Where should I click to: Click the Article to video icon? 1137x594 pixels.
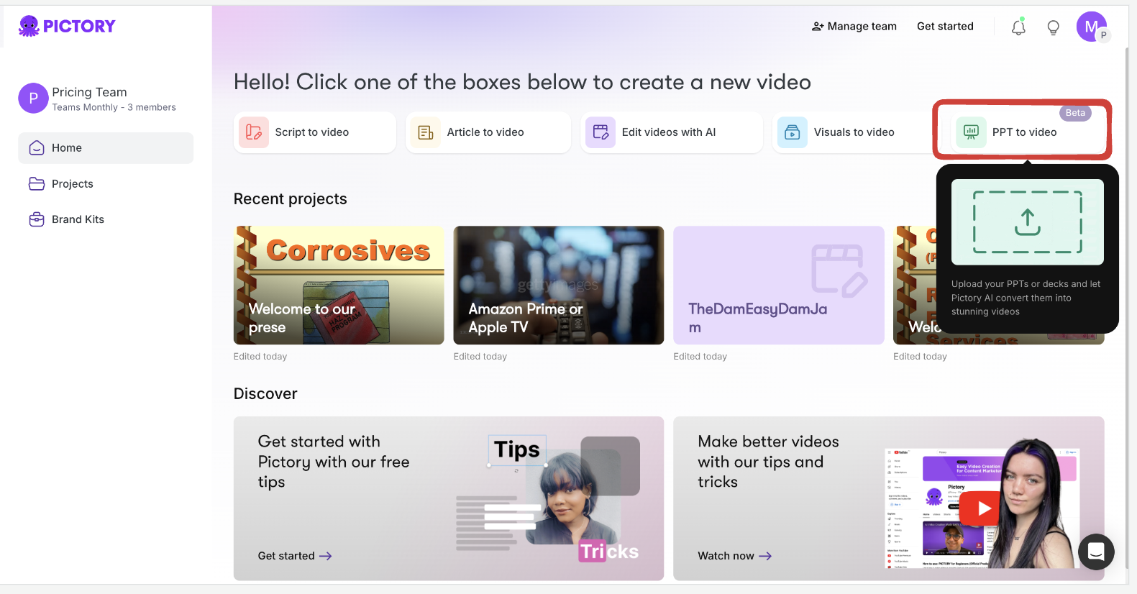tap(426, 132)
